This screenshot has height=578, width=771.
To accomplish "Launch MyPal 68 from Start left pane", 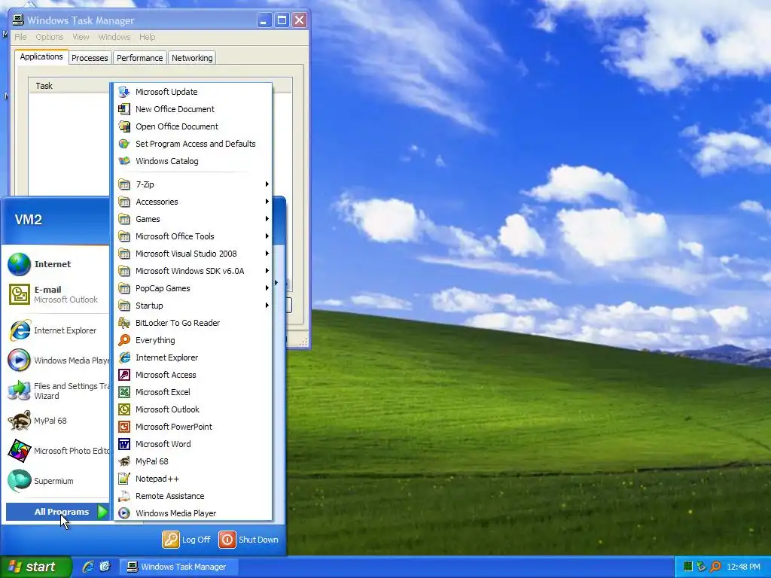I will [56, 421].
